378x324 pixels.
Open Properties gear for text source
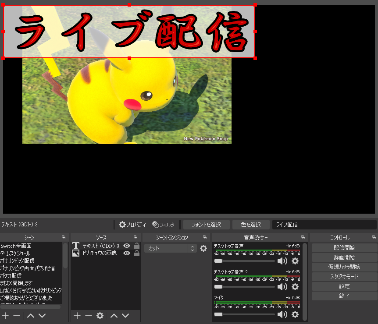[132, 225]
